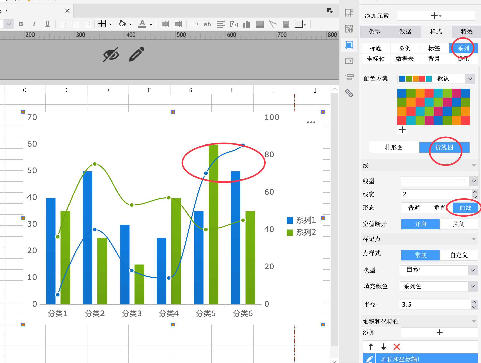Open 坐标轴 style sub-tab
The width and height of the screenshot is (481, 363).
[376, 59]
